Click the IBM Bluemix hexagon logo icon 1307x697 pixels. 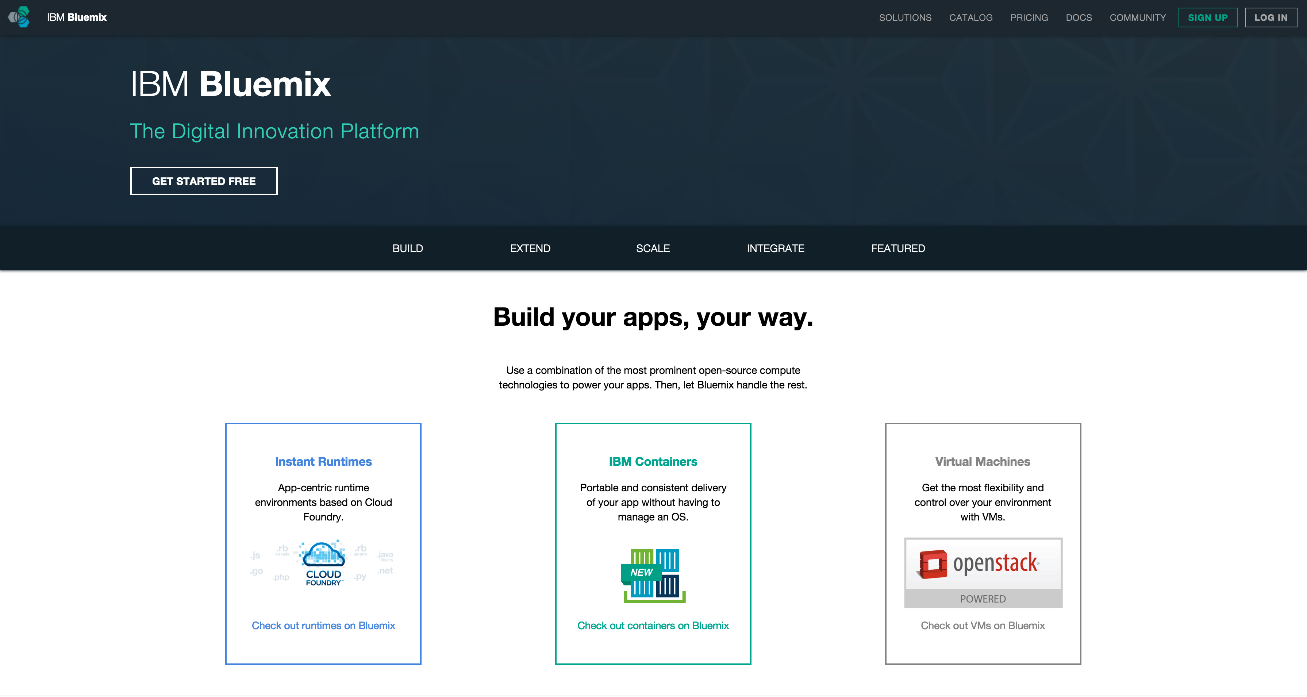click(x=19, y=17)
